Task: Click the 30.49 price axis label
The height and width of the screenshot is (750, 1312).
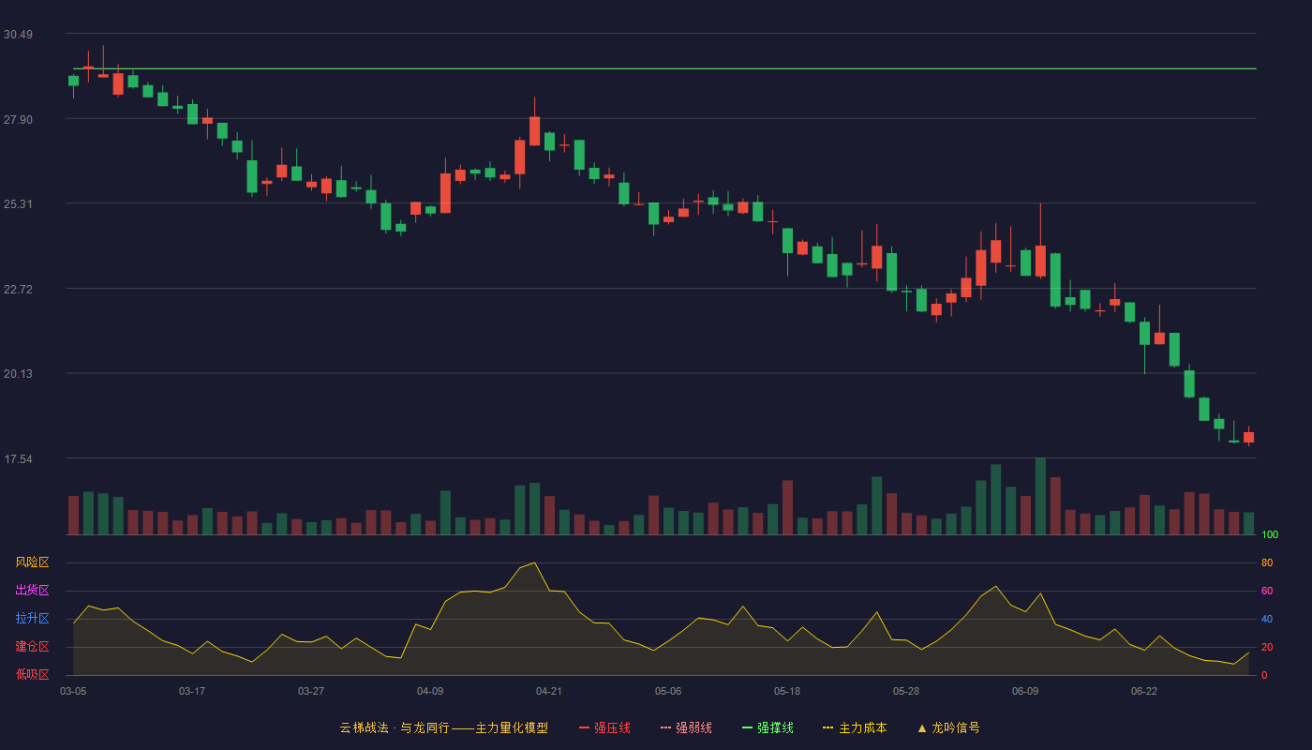Action: click(18, 35)
